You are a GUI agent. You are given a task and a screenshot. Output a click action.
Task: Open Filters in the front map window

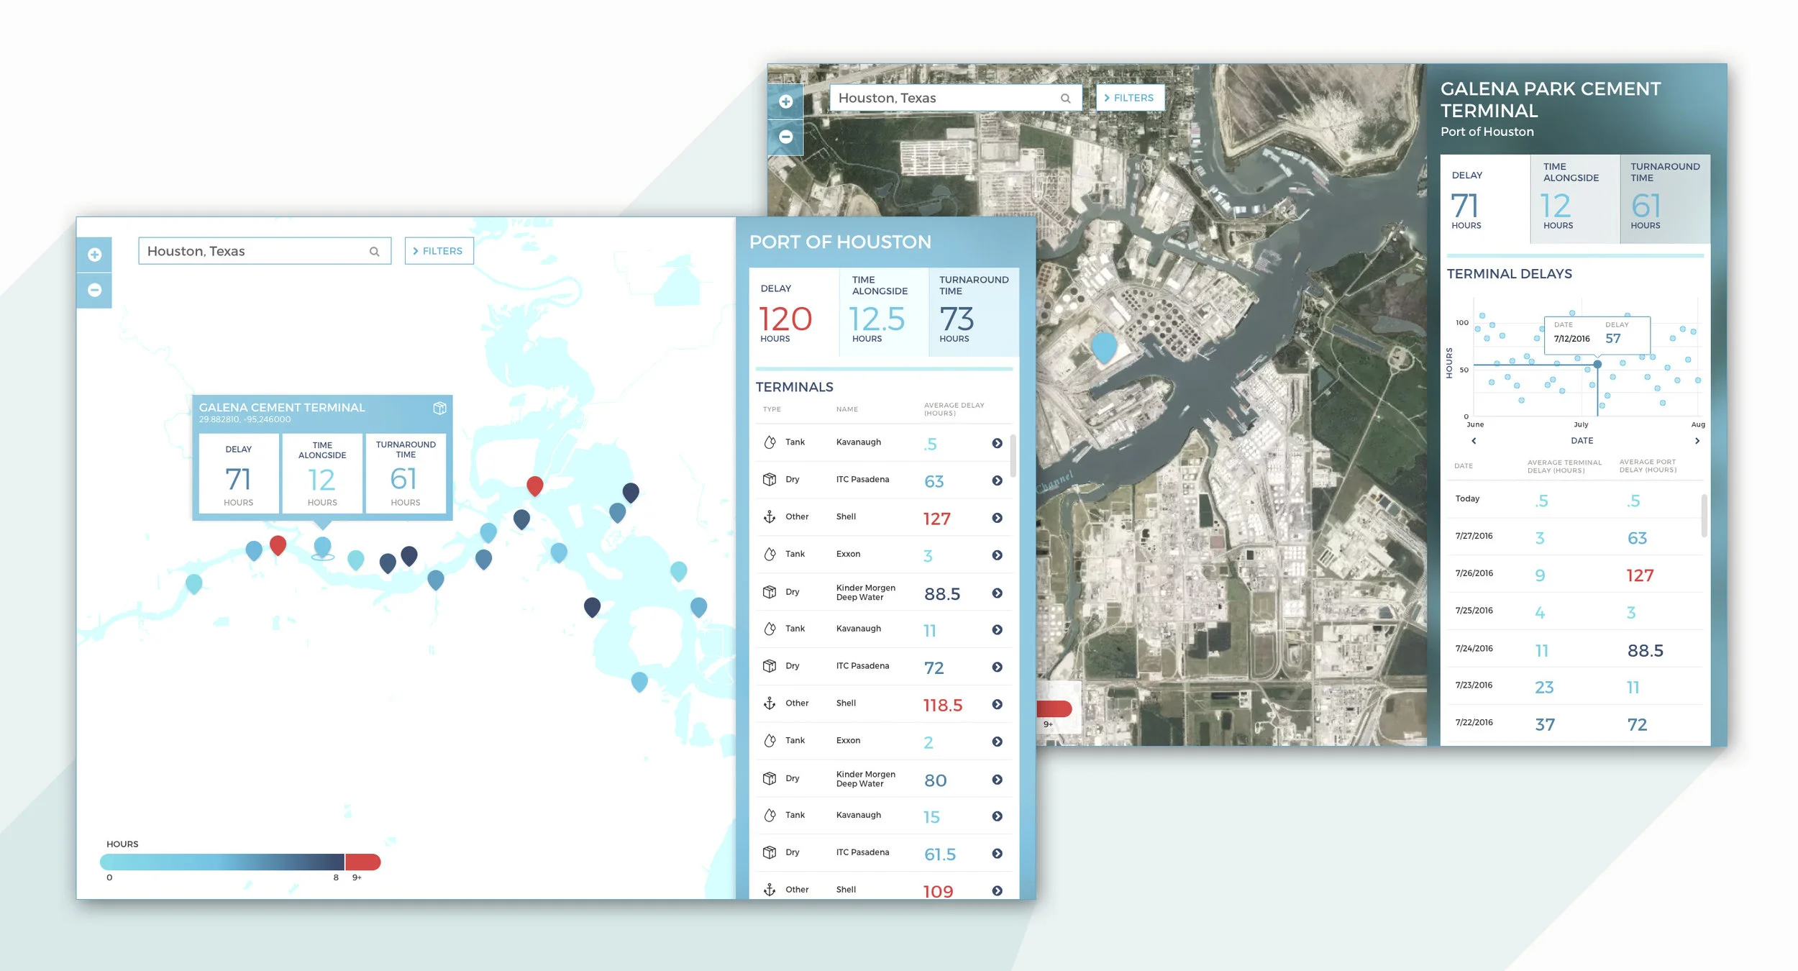click(439, 251)
